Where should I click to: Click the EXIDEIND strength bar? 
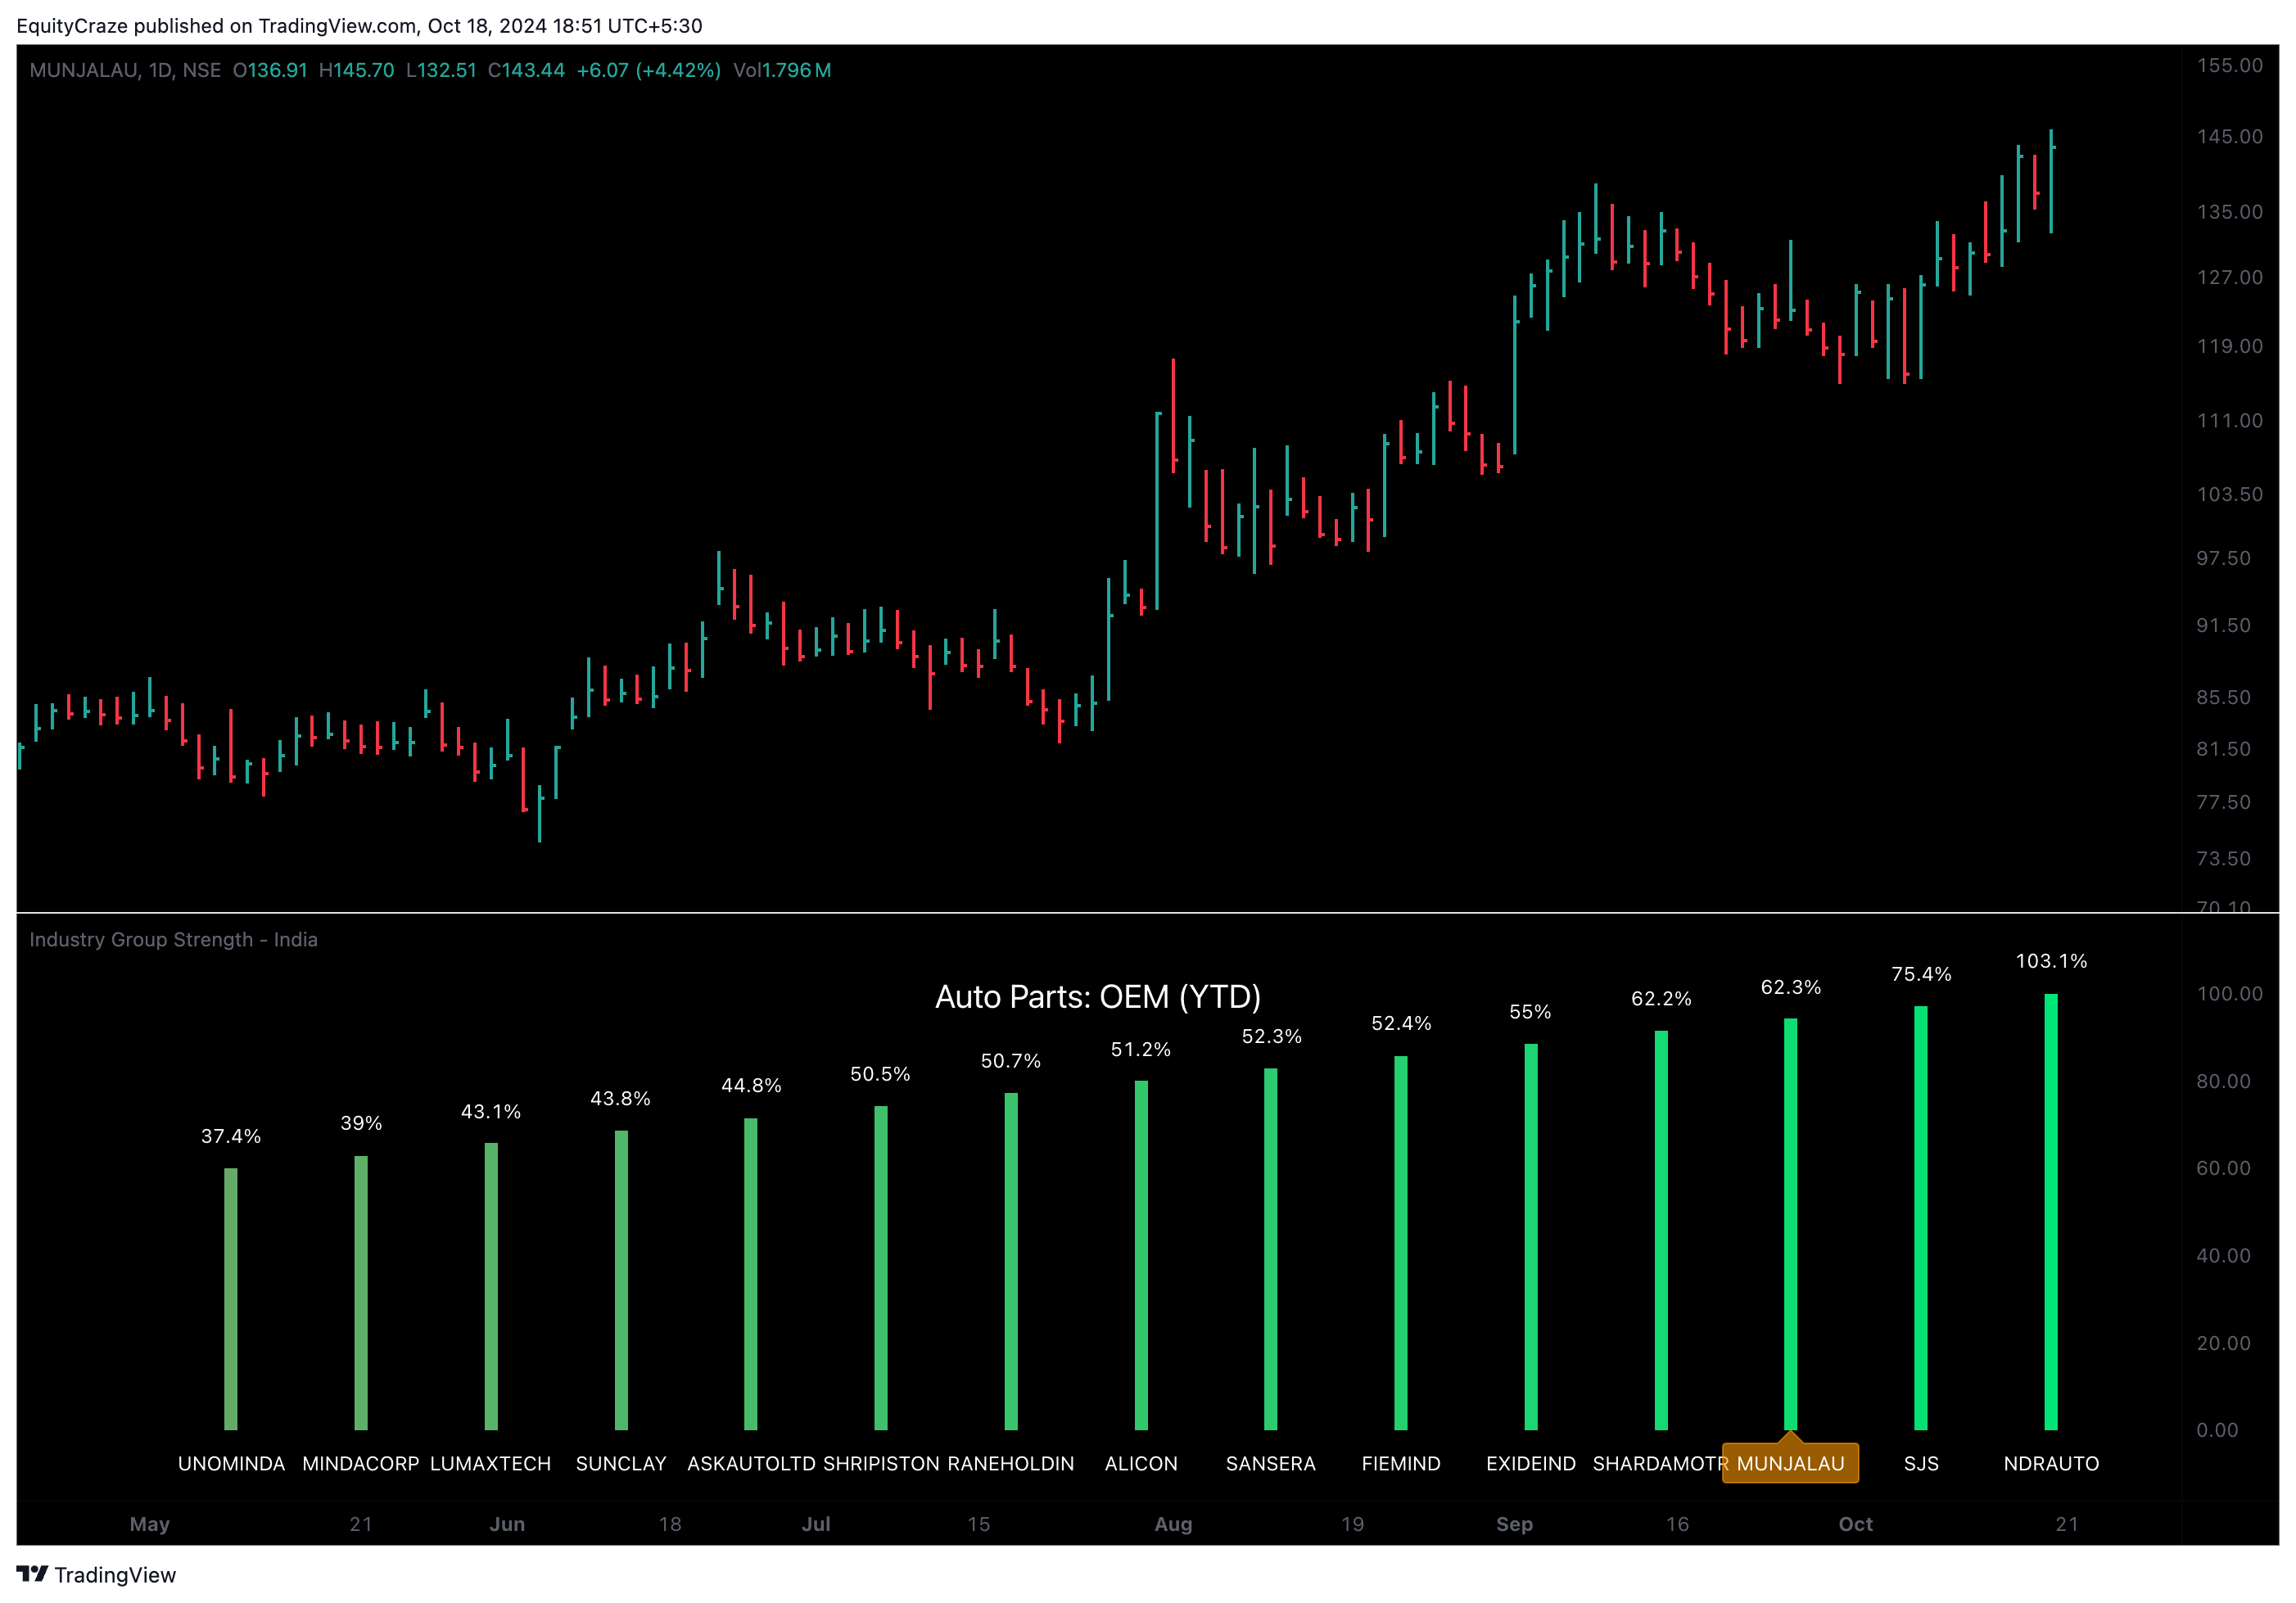(x=1531, y=1237)
